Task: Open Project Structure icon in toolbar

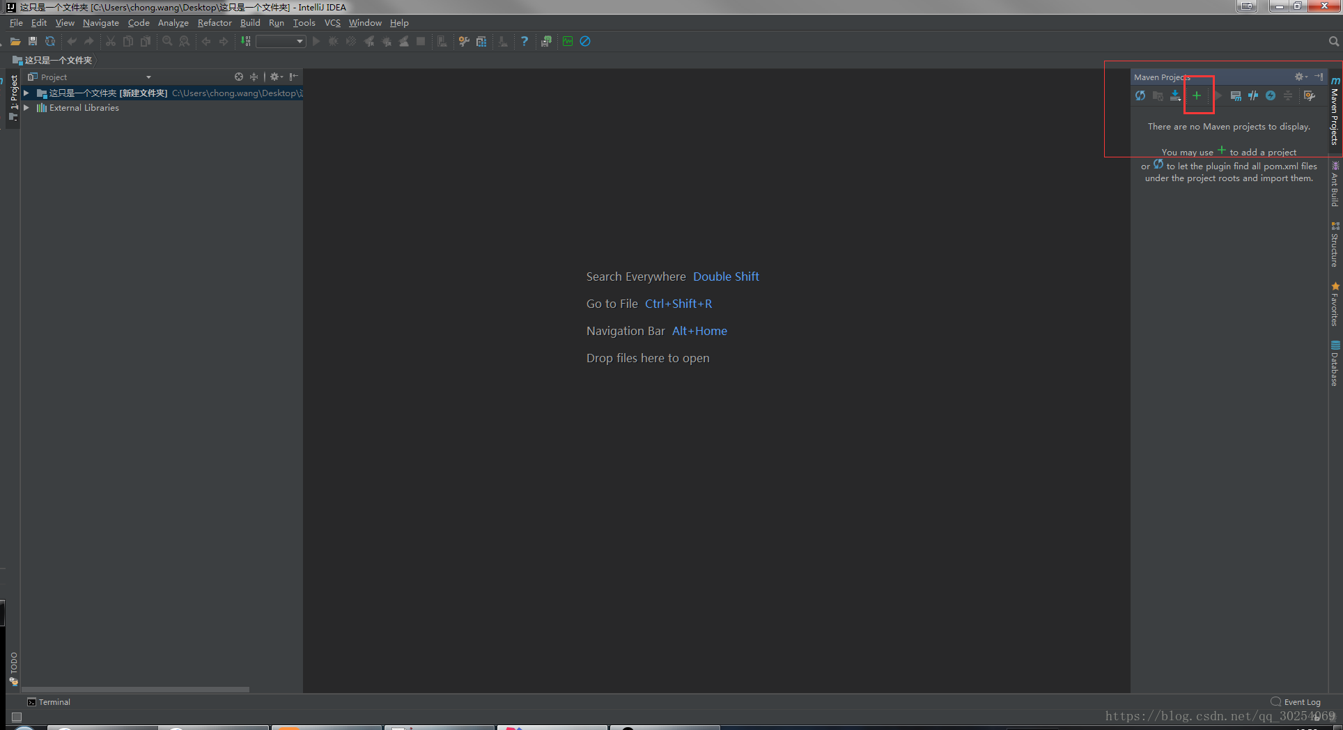Action: [481, 42]
